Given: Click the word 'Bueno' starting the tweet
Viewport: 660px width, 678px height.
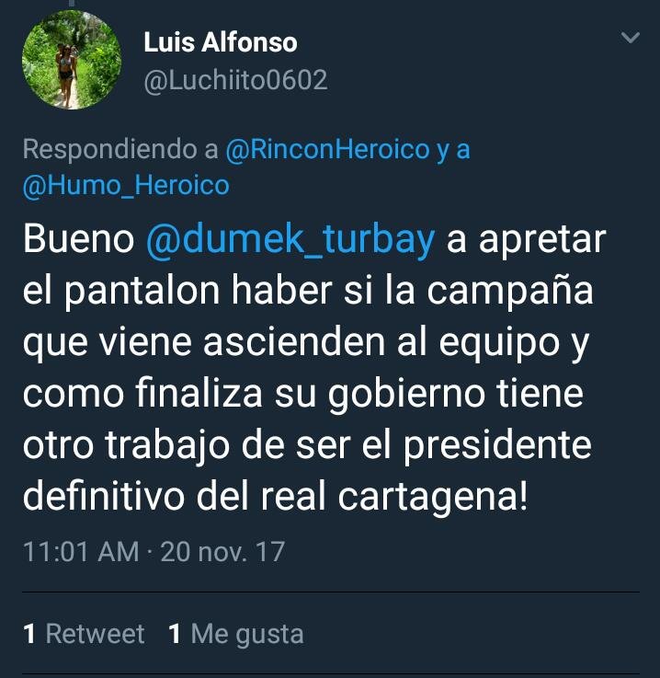Looking at the screenshot, I should (x=79, y=240).
